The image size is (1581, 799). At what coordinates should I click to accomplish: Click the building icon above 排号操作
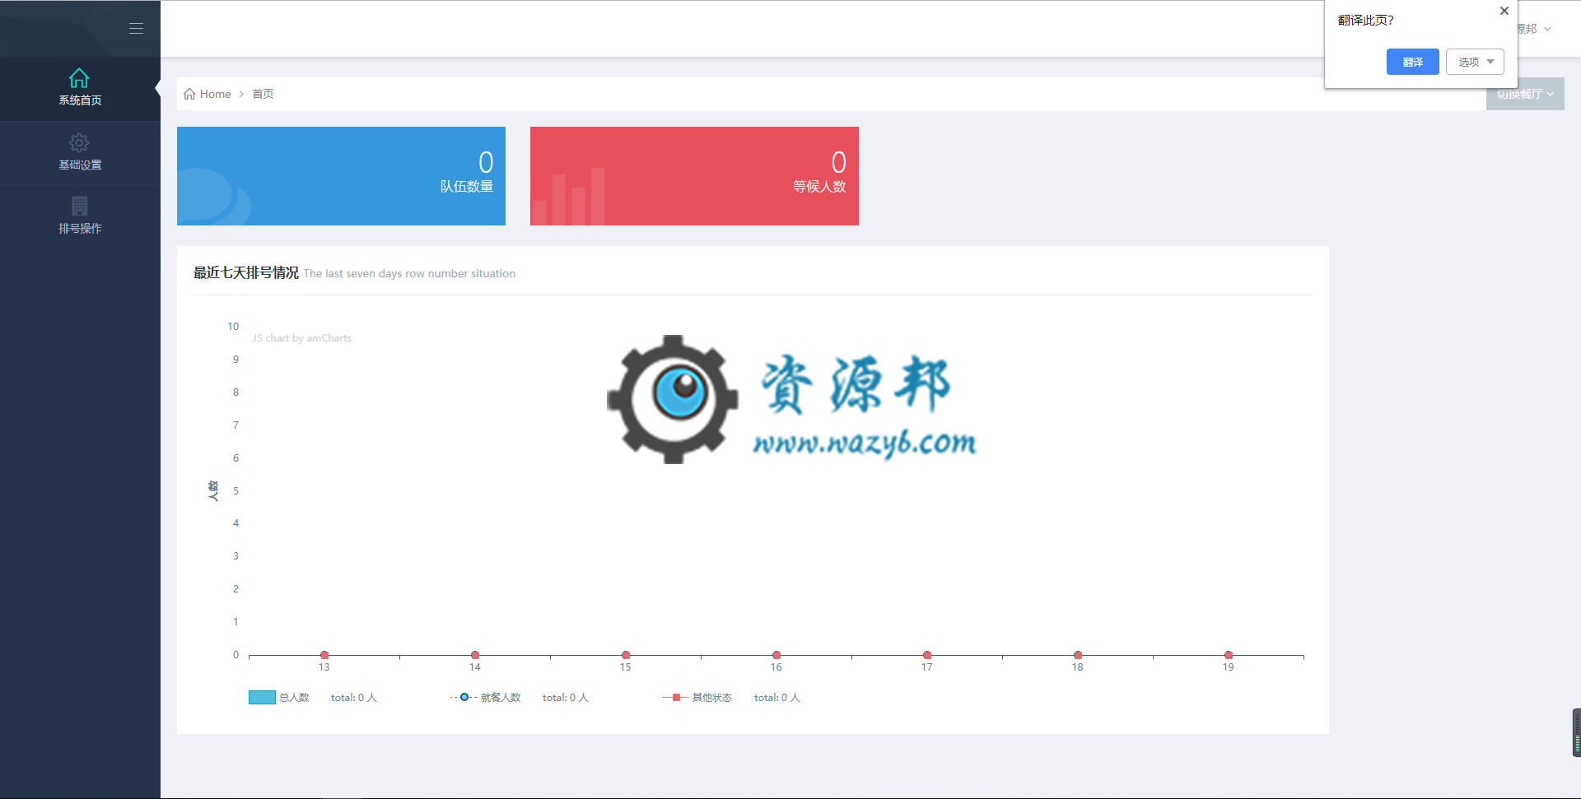tap(80, 206)
